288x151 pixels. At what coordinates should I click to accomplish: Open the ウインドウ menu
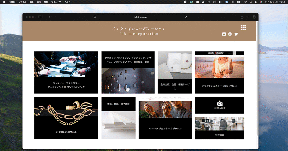coord(56,2)
